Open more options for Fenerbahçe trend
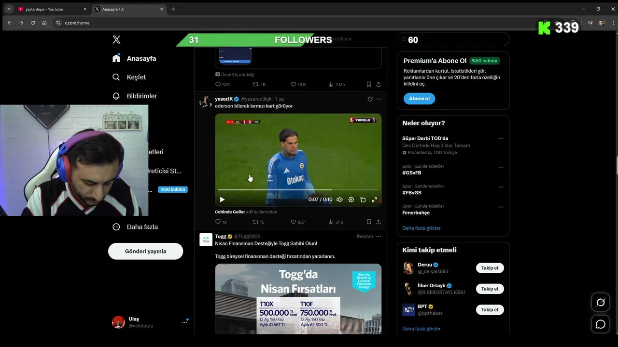 click(501, 207)
